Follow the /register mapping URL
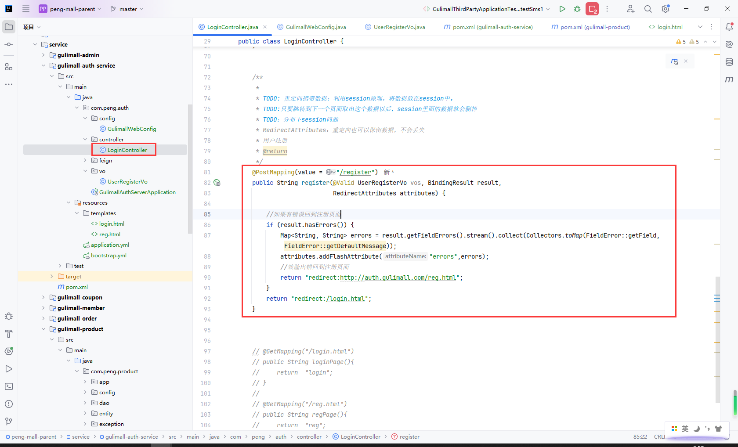This screenshot has height=447, width=738. (355, 172)
